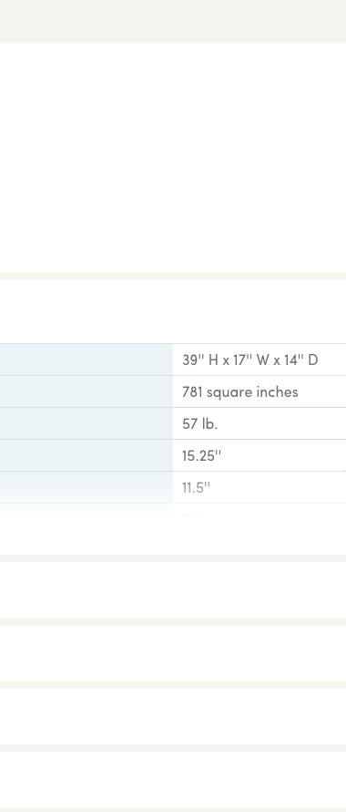Expand the faded cut-off row below 11.5"
The width and height of the screenshot is (346, 812).
click(x=173, y=510)
